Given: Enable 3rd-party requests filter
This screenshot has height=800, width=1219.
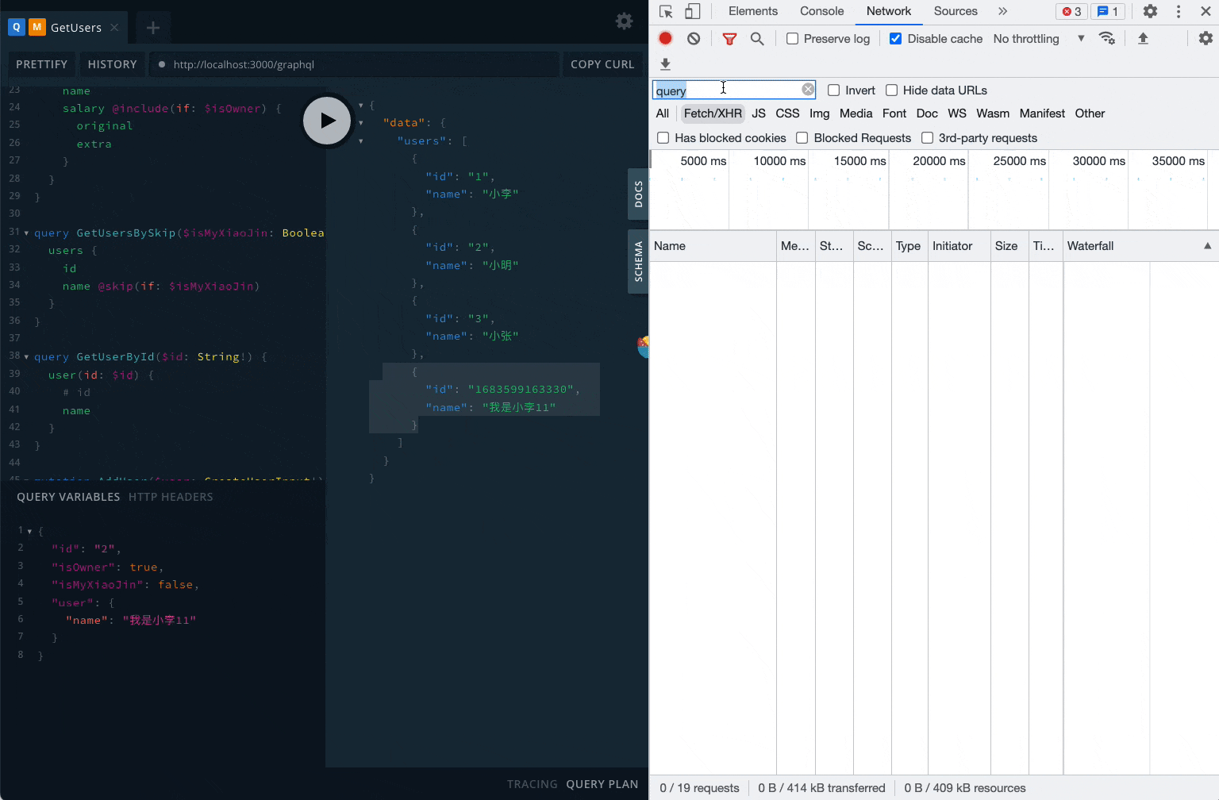Looking at the screenshot, I should click(927, 138).
